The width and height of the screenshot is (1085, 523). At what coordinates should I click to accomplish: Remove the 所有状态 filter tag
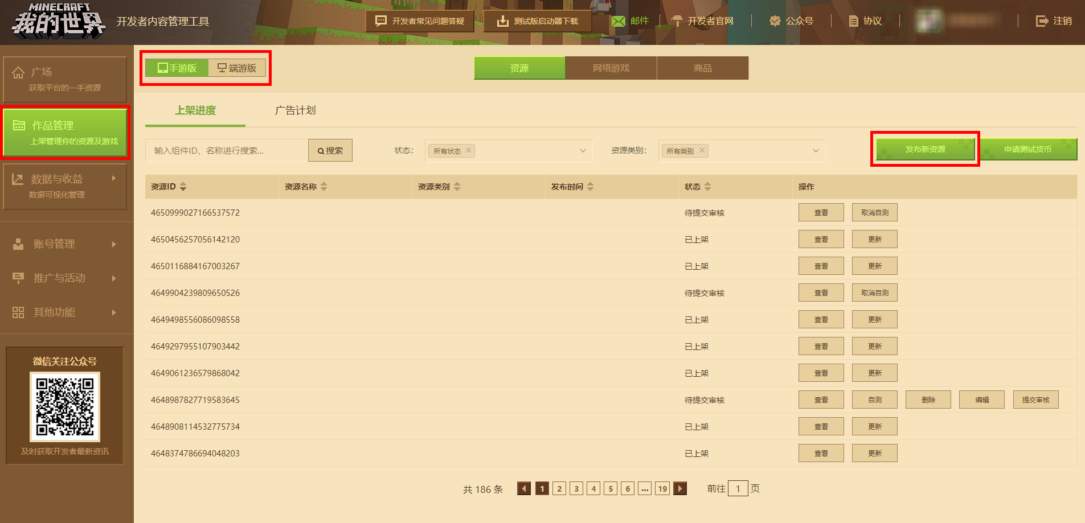coord(468,150)
